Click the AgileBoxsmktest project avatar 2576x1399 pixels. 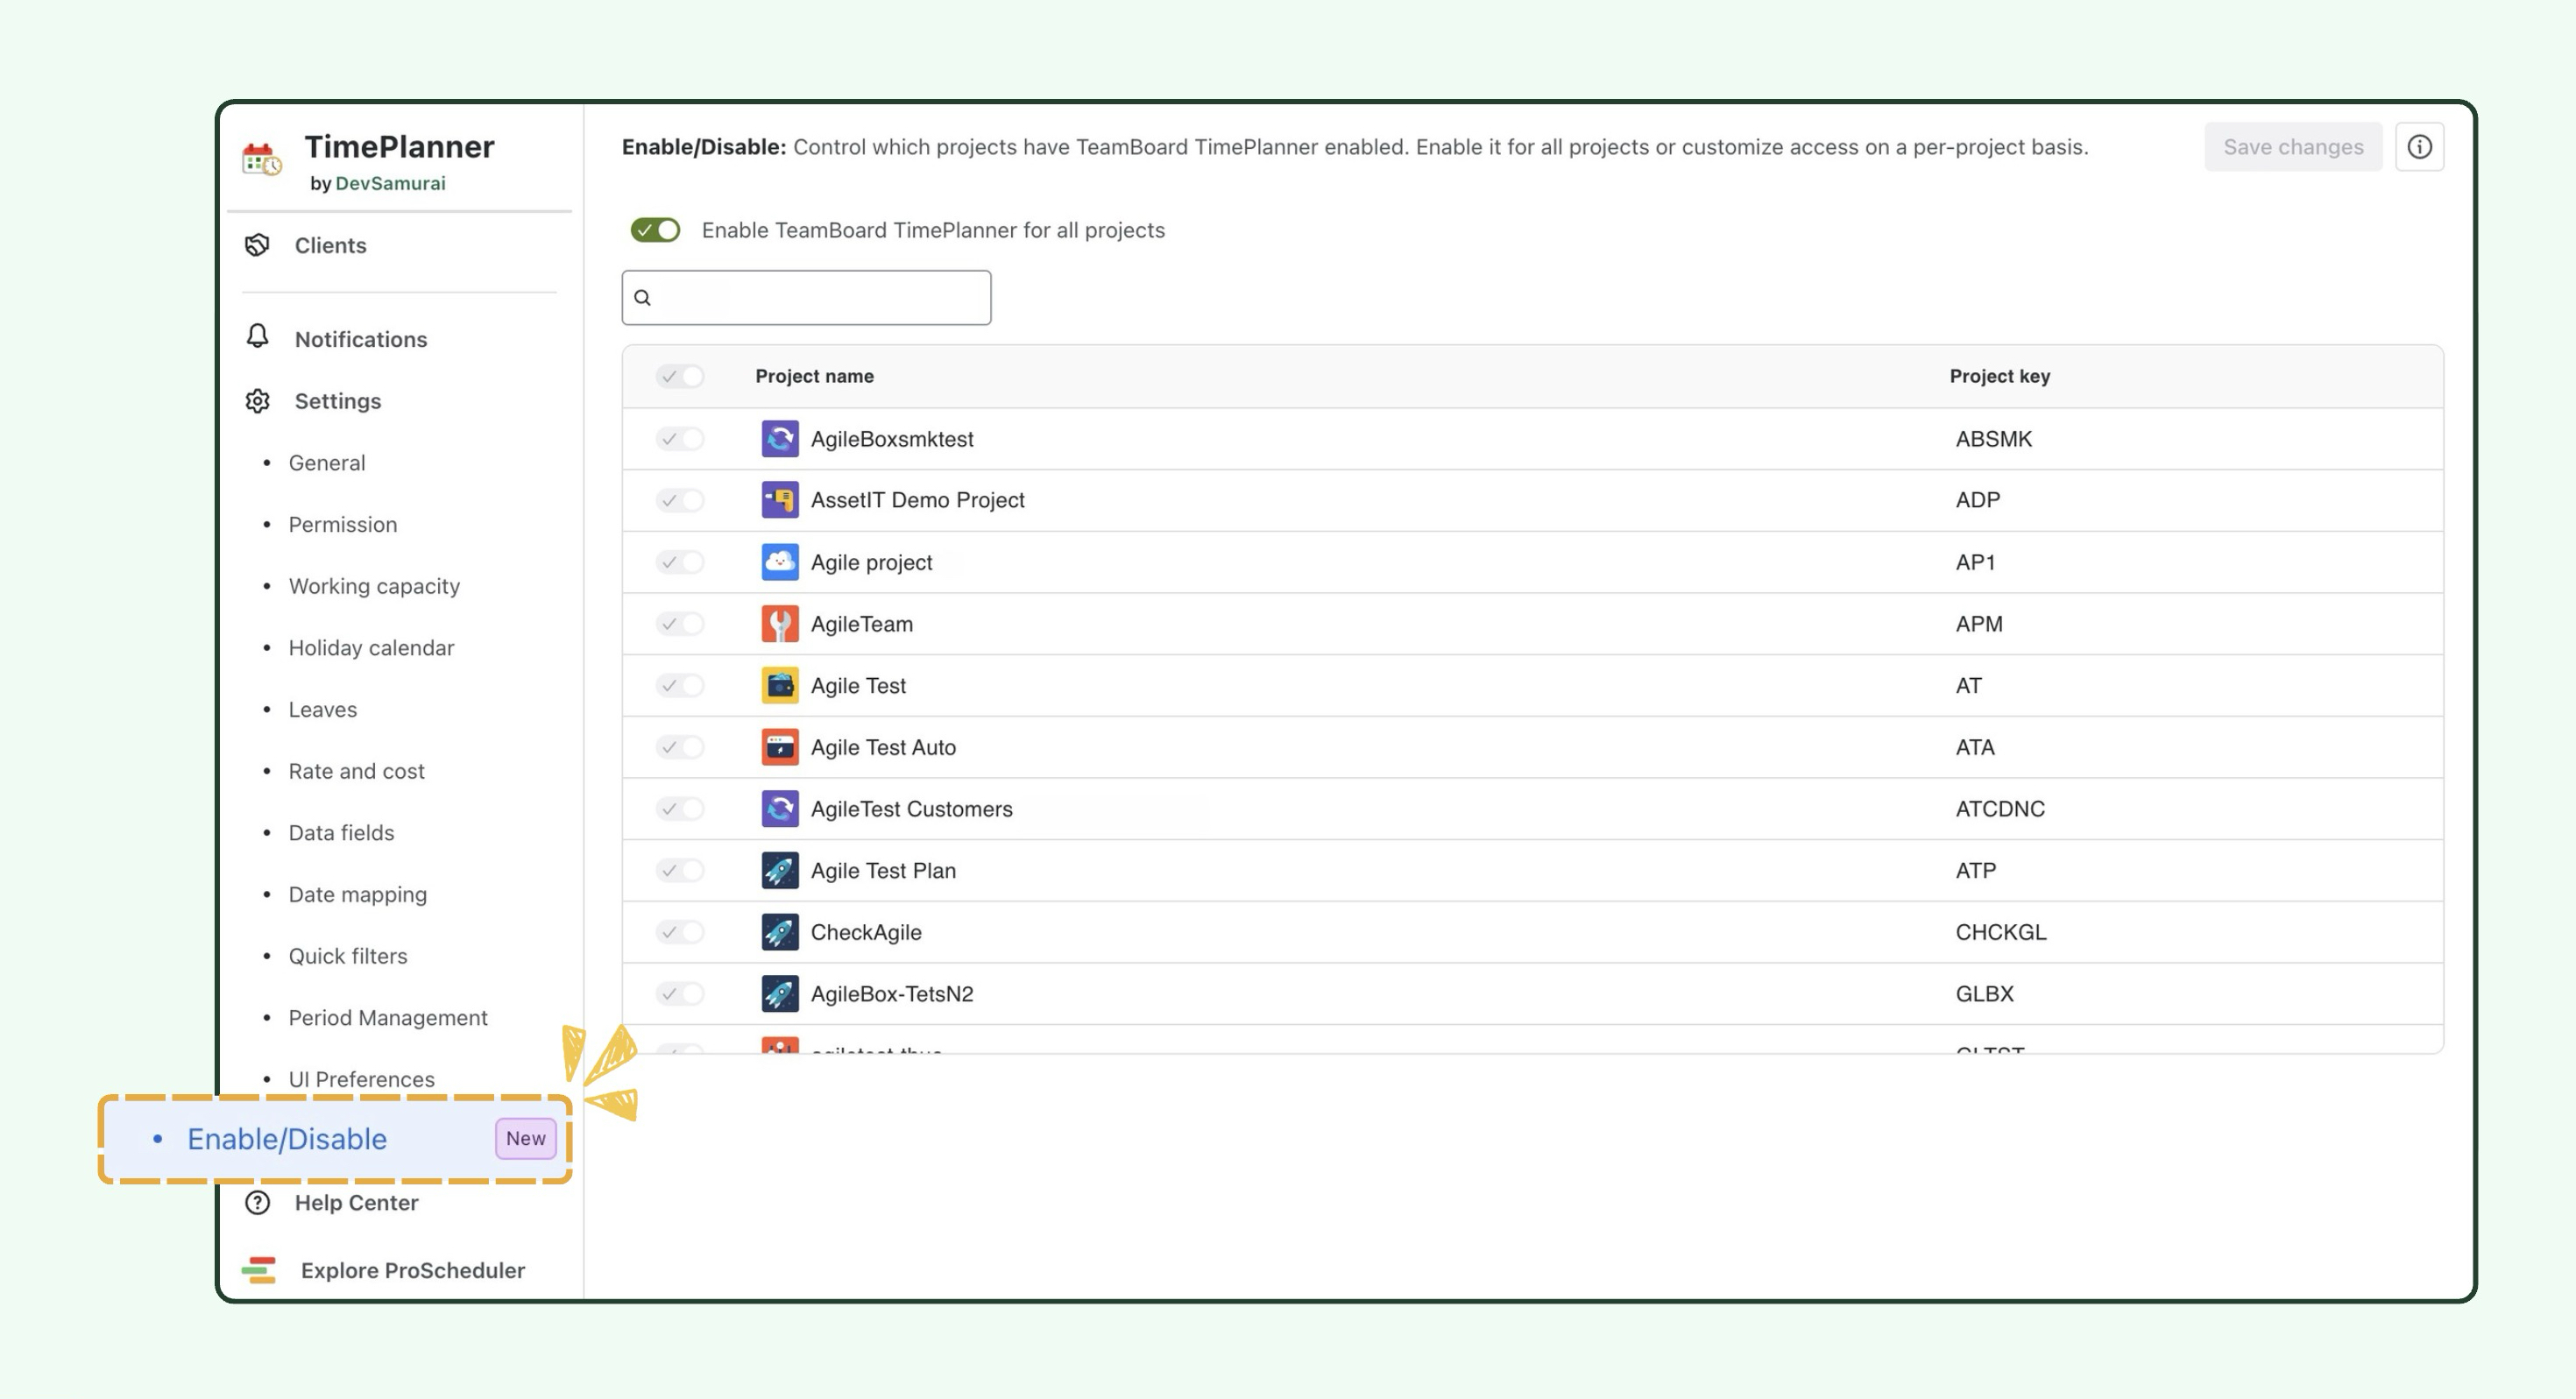coord(780,439)
